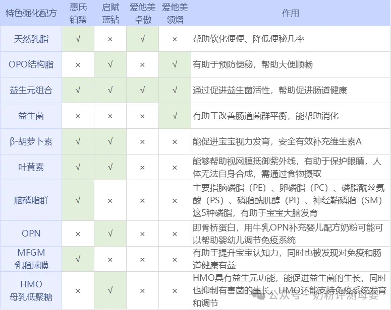Click 爱他美领熠 cross in 天然乳脂 row
391x310 pixels.
pyautogui.click(x=175, y=39)
